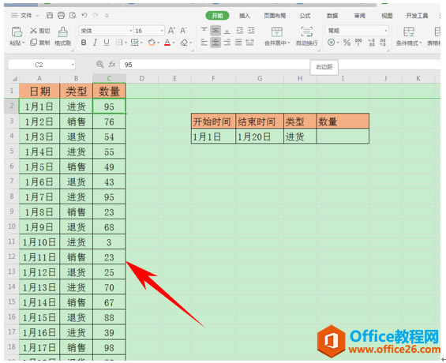Increase decimal places
This screenshot has width=446, height=363.
tap(371, 43)
